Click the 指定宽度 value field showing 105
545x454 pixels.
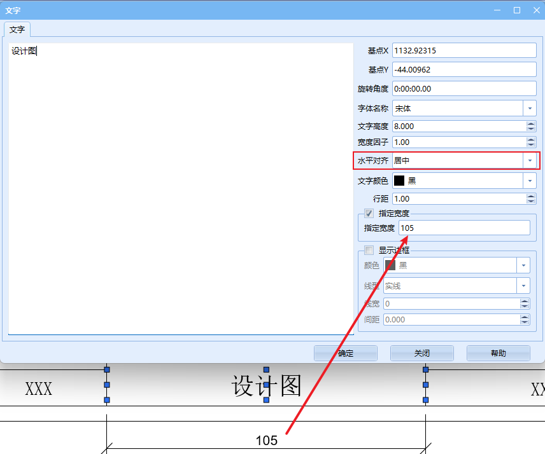(464, 228)
